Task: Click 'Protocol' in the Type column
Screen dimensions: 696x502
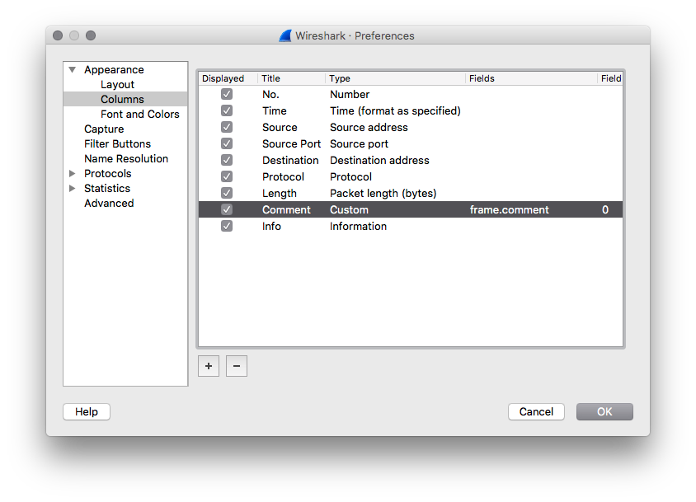Action: pos(350,176)
